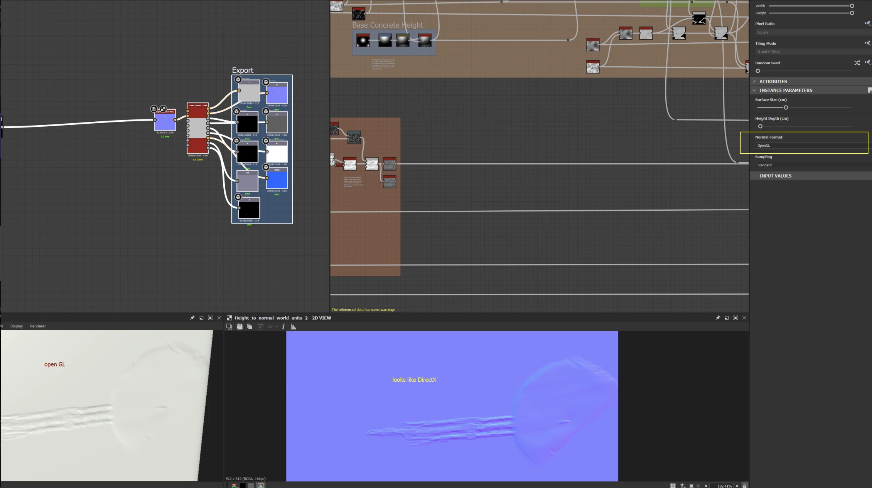This screenshot has width=872, height=488.
Task: Open the Normal Format dropdown showing OpenGL
Action: point(810,145)
